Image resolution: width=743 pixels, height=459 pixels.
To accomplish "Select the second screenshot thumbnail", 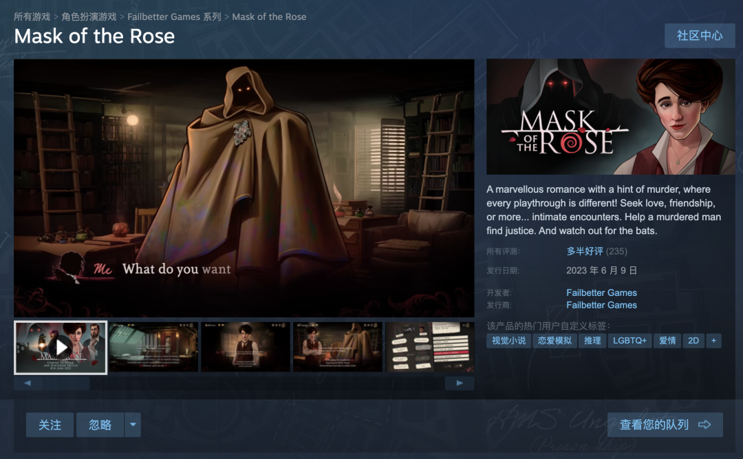I will [x=153, y=347].
